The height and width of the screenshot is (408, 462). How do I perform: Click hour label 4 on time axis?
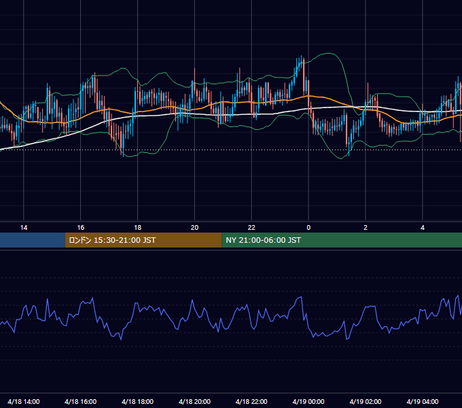pos(423,228)
